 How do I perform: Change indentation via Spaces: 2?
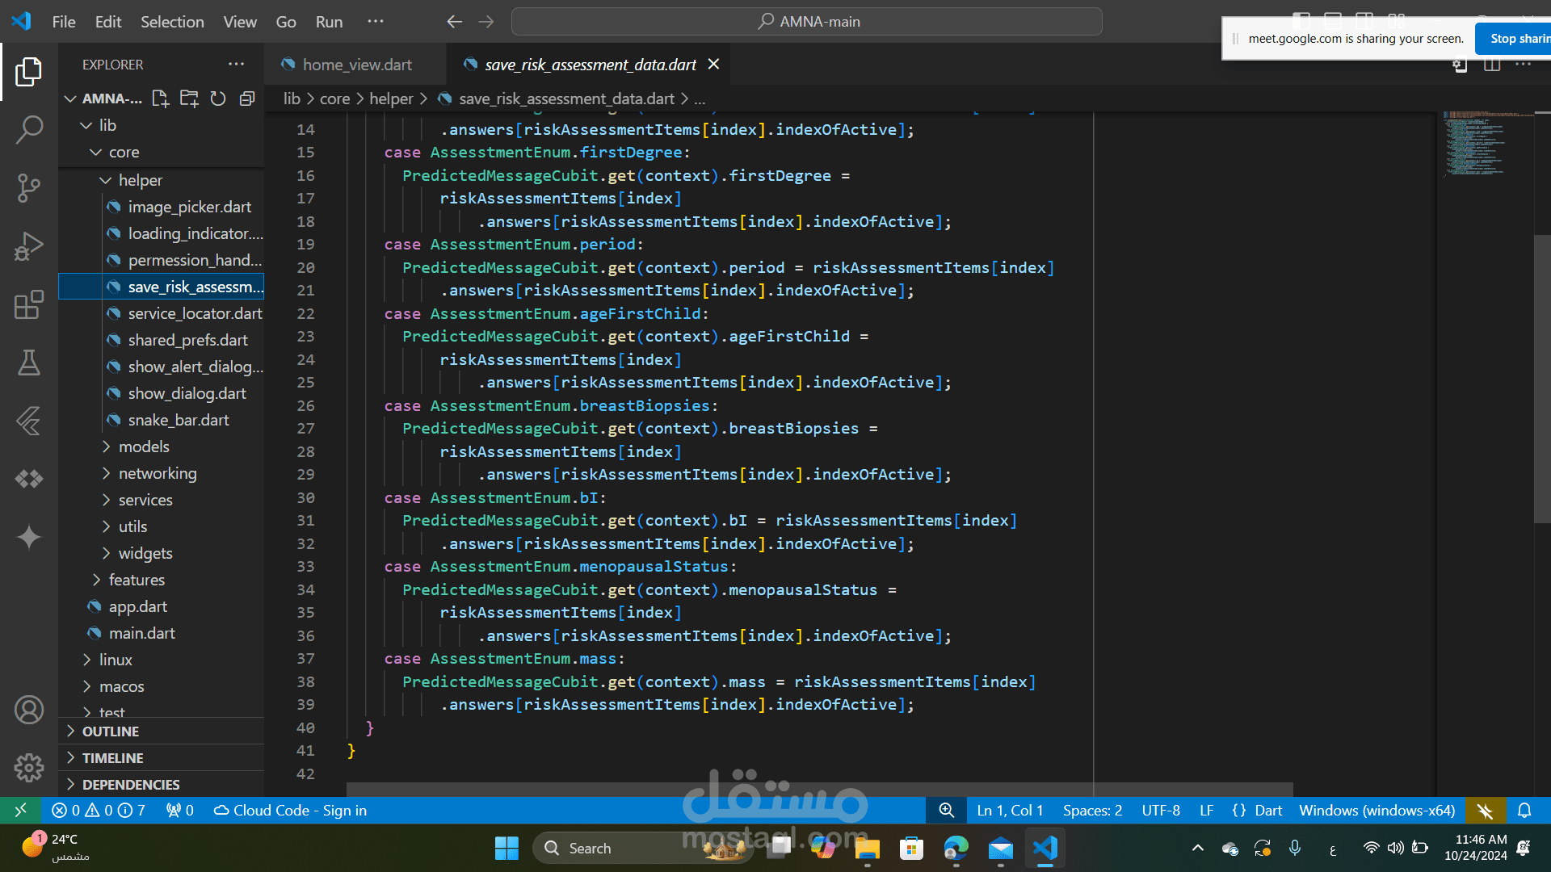1092,810
